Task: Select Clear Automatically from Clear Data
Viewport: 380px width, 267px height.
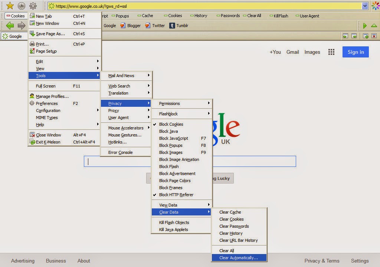Action: point(239,258)
